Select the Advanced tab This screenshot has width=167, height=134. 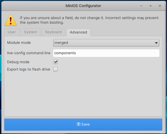78,32
